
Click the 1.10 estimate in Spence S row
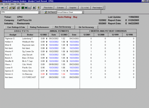pos(63,71)
